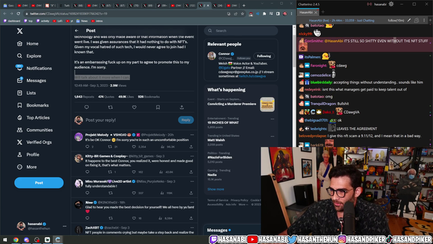433x244 pixels.
Task: Repost icon under Connor's main post
Action: 110,107
